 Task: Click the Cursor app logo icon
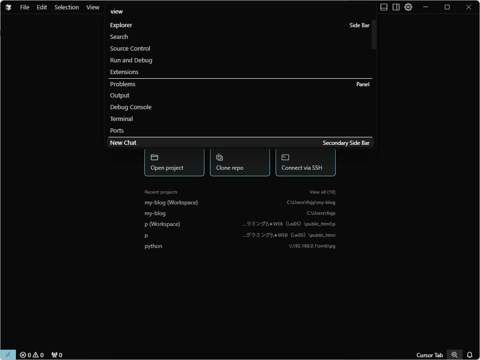[8, 7]
